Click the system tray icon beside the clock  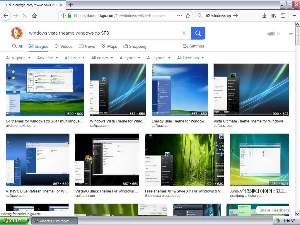tap(278, 221)
